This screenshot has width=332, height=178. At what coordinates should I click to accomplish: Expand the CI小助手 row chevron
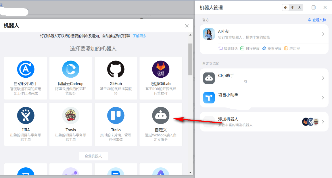click(x=323, y=78)
